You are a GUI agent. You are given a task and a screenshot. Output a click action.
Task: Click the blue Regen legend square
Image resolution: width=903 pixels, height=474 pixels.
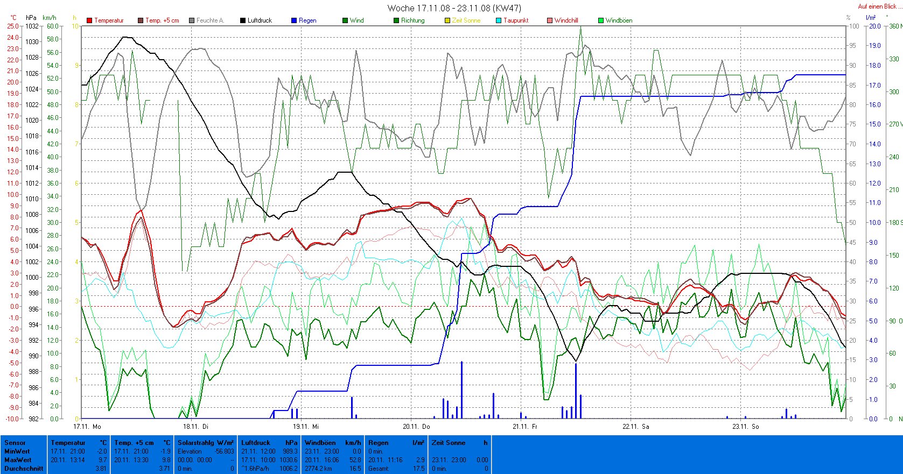point(294,20)
